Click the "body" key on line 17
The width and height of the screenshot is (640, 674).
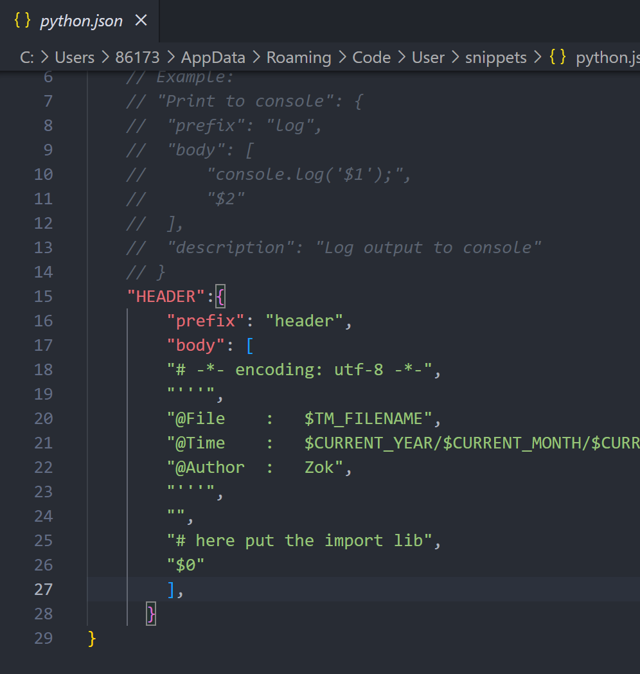pos(195,346)
